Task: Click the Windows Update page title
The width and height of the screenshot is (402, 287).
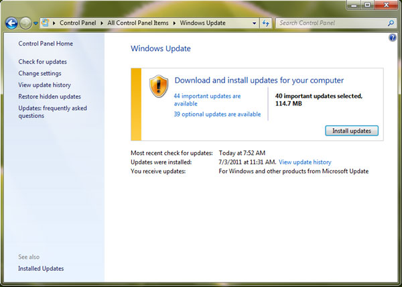Action: 161,48
